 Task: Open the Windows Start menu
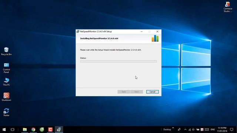point(4,130)
